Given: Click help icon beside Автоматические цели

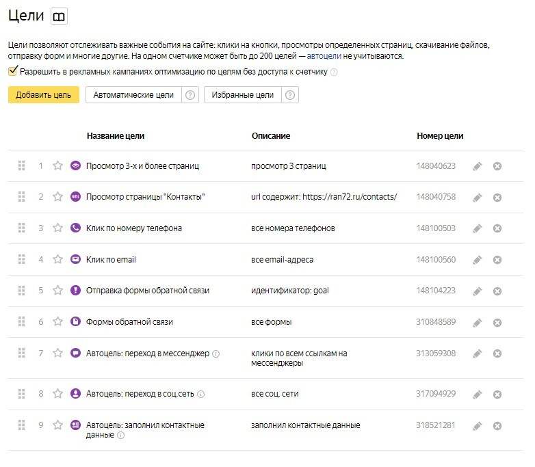Looking at the screenshot, I should pyautogui.click(x=190, y=96).
